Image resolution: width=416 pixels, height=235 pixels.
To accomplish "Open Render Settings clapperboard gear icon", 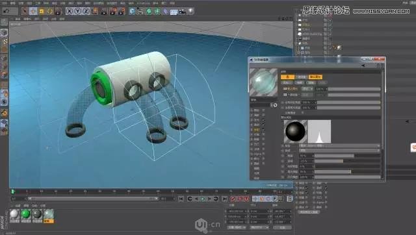I will pyautogui.click(x=122, y=12).
